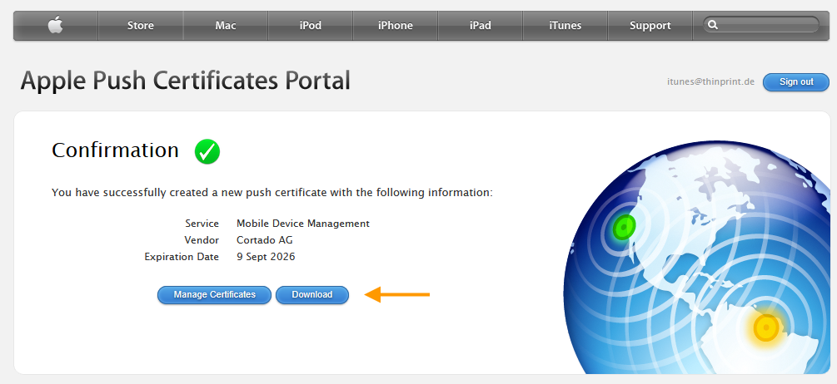Open the iPad navigation item
This screenshot has width=837, height=384.
point(481,25)
